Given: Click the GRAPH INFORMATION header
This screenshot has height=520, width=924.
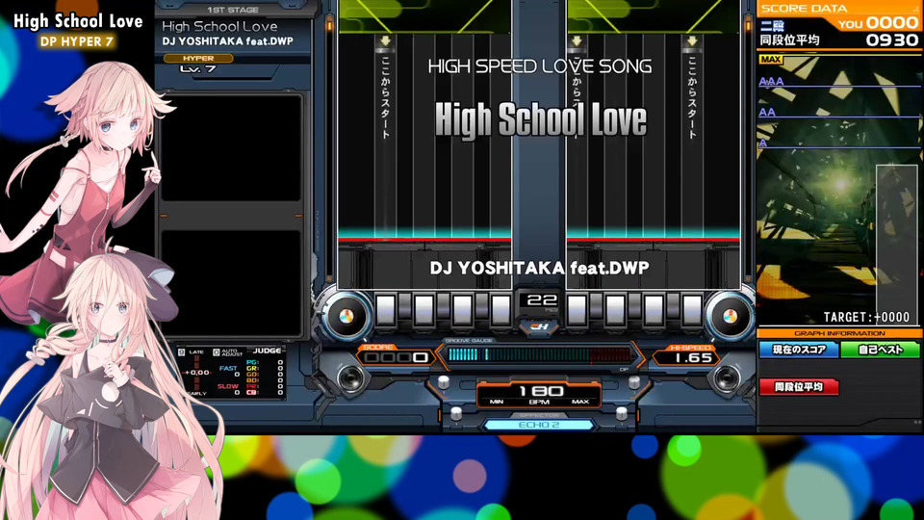Looking at the screenshot, I should tap(839, 333).
